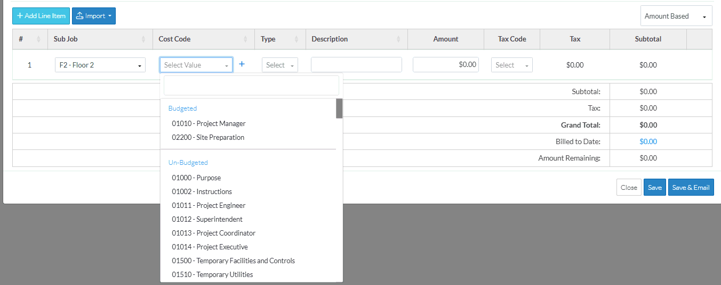Click the cost code search field

coord(251,85)
